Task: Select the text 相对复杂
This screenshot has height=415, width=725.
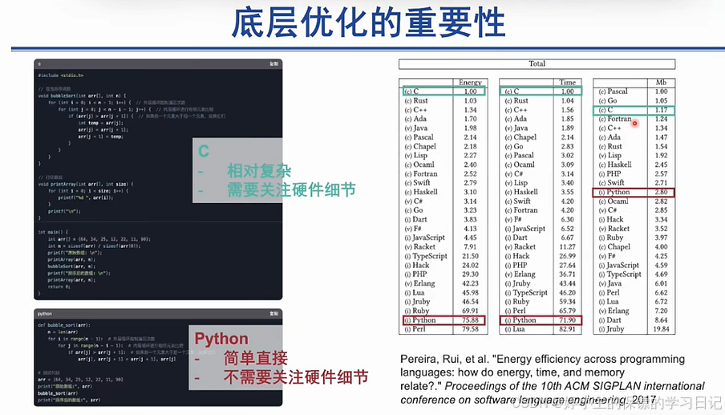Action: [x=259, y=171]
